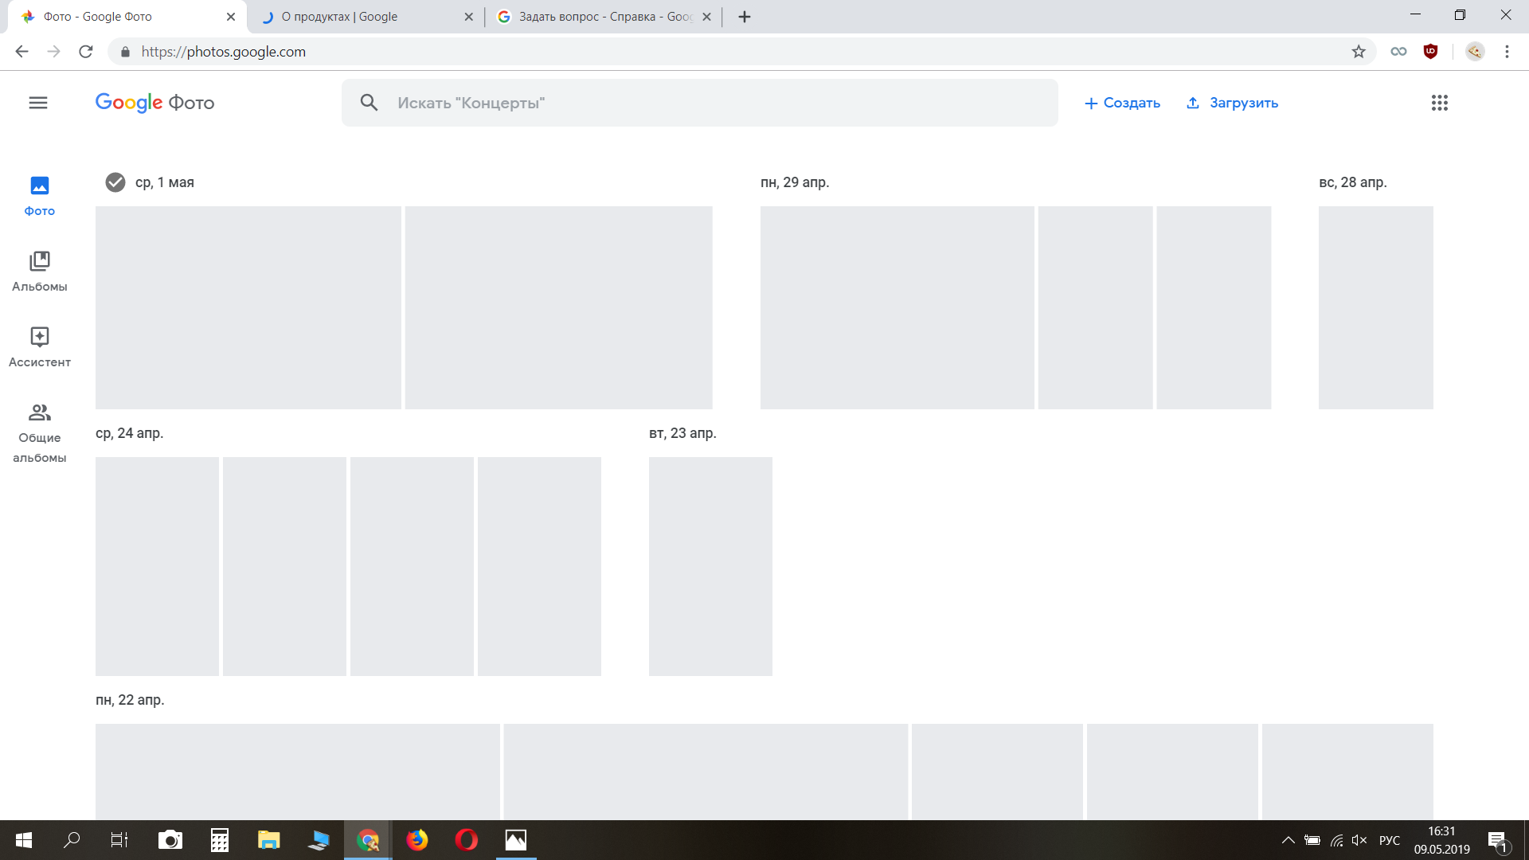Open the Windows Start menu

tap(24, 840)
